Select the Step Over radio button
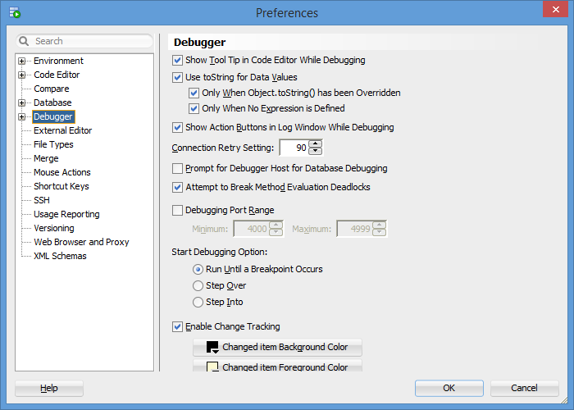This screenshot has height=410, width=574. tap(198, 285)
